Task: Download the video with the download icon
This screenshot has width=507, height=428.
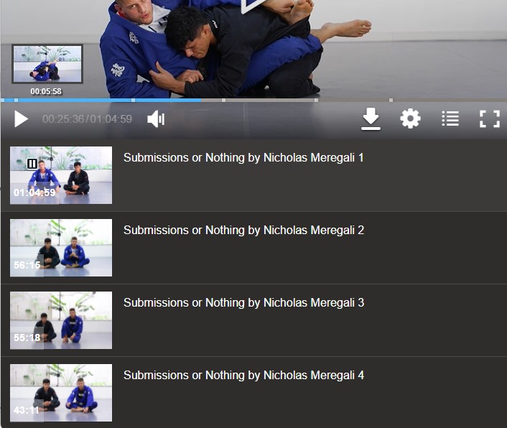Action: 371,119
